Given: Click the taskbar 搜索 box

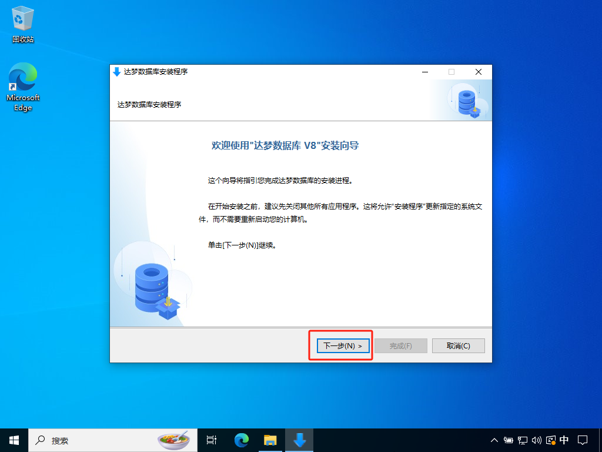Looking at the screenshot, I should [113, 440].
